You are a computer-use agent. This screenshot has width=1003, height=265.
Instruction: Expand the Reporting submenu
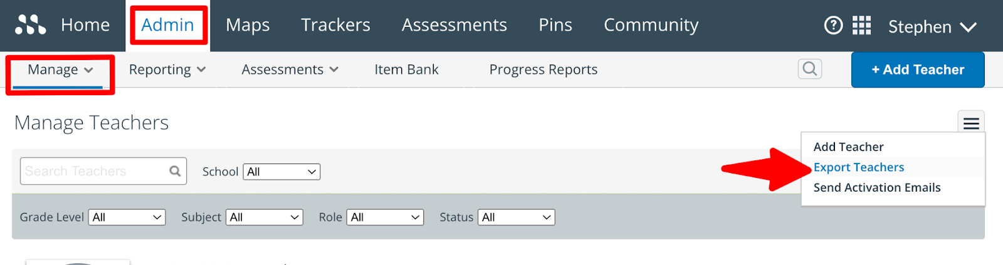[x=167, y=70]
